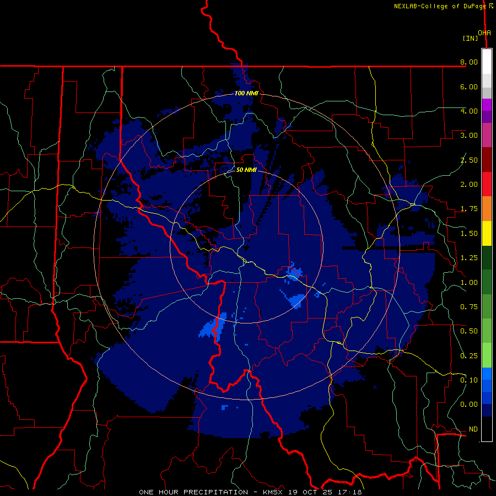Screen dimensions: 496x496
Task: Select the 3.00 legend value
Action: pos(469,136)
